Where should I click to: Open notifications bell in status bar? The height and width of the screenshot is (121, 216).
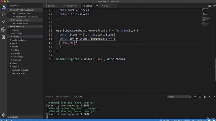click(214, 120)
